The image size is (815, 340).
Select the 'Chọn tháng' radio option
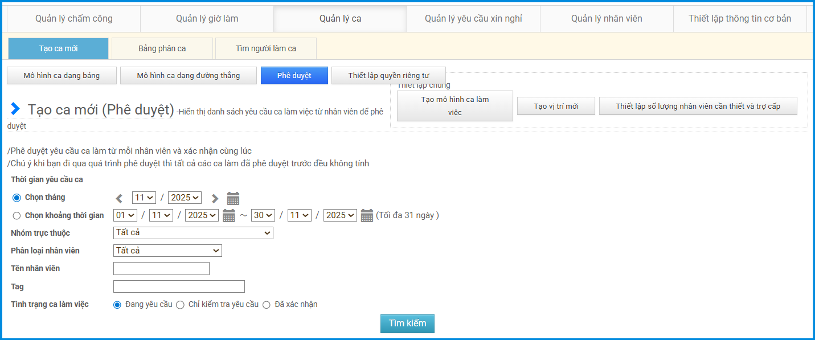pyautogui.click(x=17, y=198)
